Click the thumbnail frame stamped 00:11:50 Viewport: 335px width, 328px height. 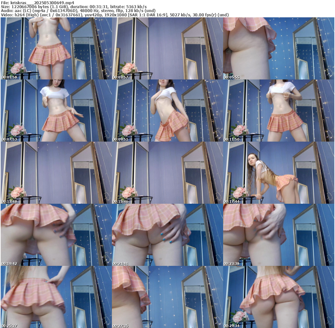pos(279,111)
